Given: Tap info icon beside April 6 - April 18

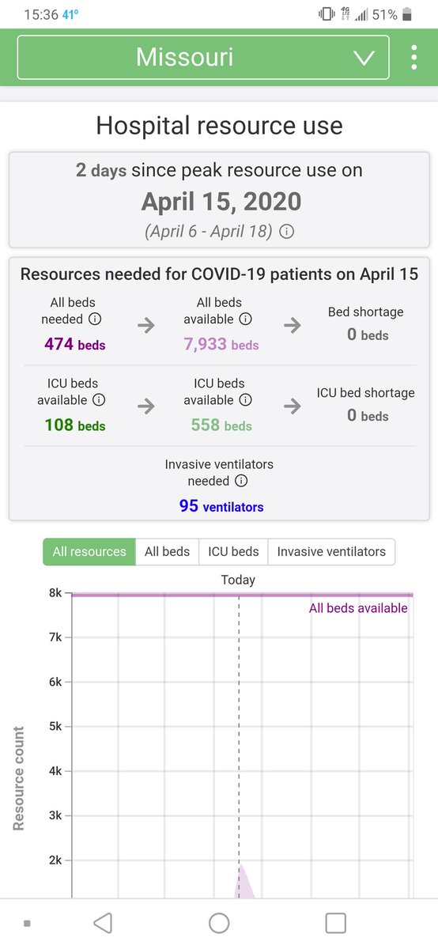Looking at the screenshot, I should [287, 233].
